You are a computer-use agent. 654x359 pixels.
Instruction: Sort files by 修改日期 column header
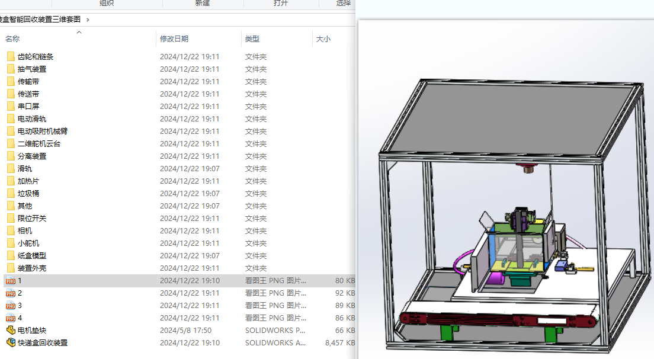click(174, 39)
